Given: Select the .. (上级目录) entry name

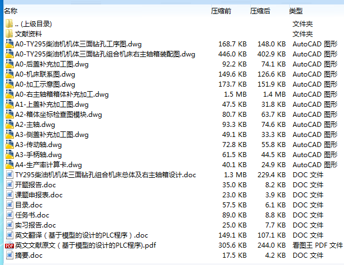Looking at the screenshot, I should point(34,23).
